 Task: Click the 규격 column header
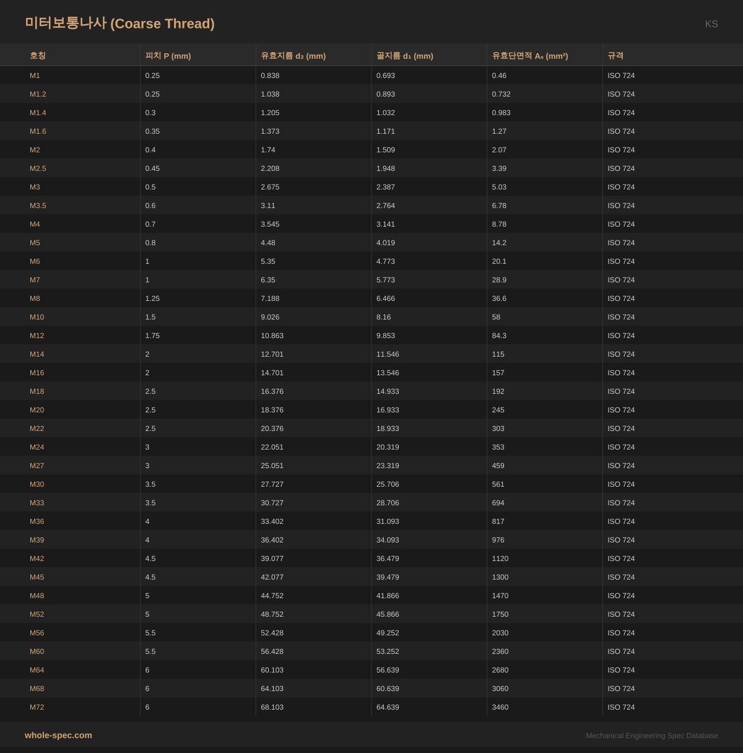coord(615,56)
